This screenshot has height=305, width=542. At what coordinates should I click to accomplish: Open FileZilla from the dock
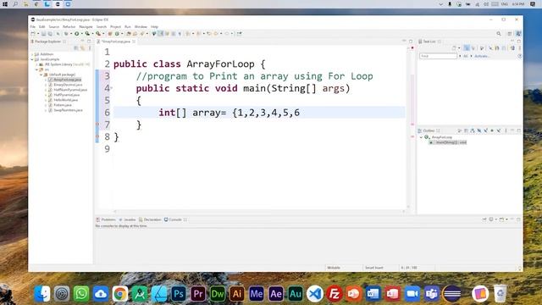pyautogui.click(x=335, y=294)
